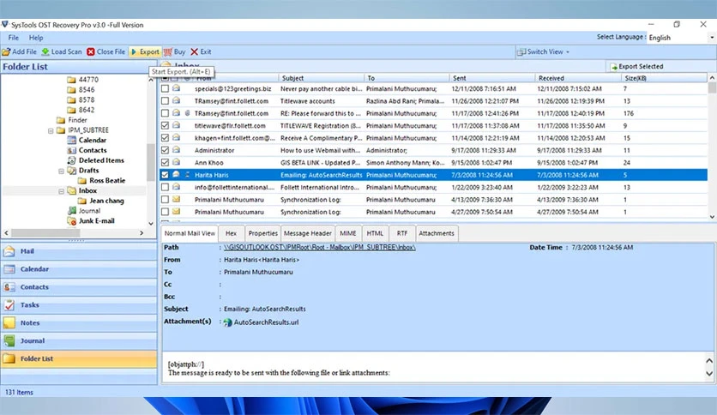Open the Help menu

[36, 38]
